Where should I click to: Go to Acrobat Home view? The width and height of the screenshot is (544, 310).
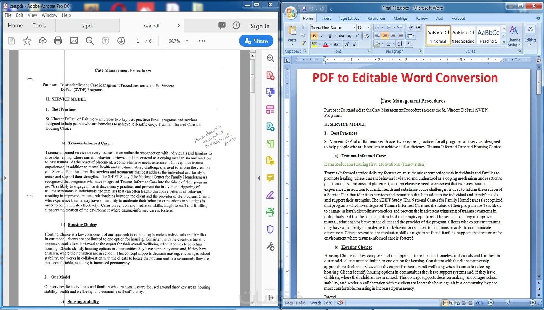click(x=15, y=26)
